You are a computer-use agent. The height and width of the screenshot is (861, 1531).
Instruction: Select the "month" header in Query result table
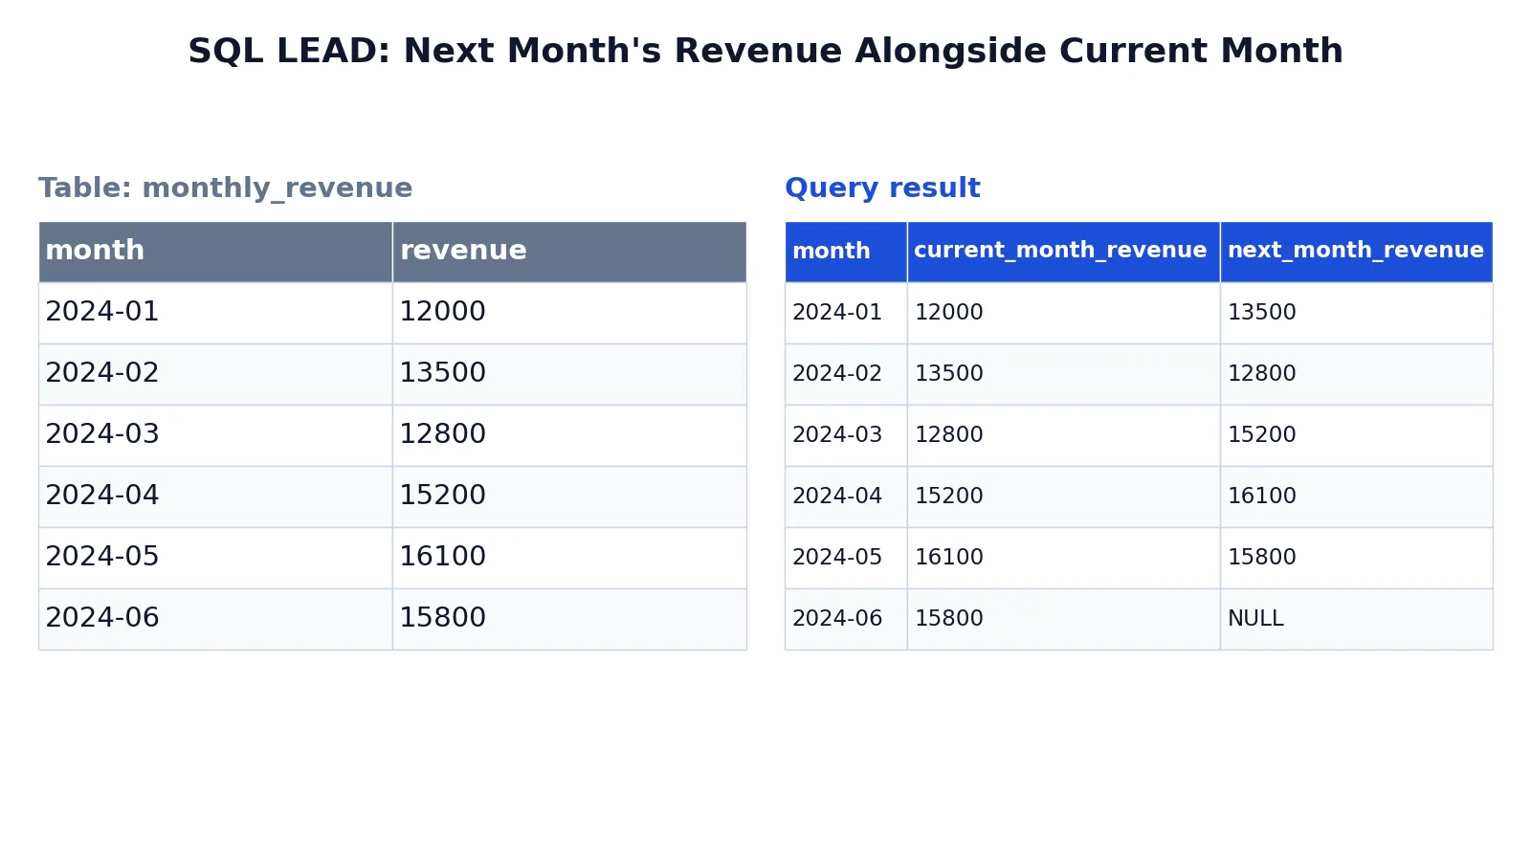pyautogui.click(x=846, y=252)
